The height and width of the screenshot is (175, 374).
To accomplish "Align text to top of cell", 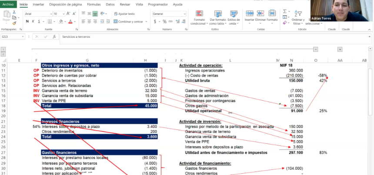I will tap(83, 13).
